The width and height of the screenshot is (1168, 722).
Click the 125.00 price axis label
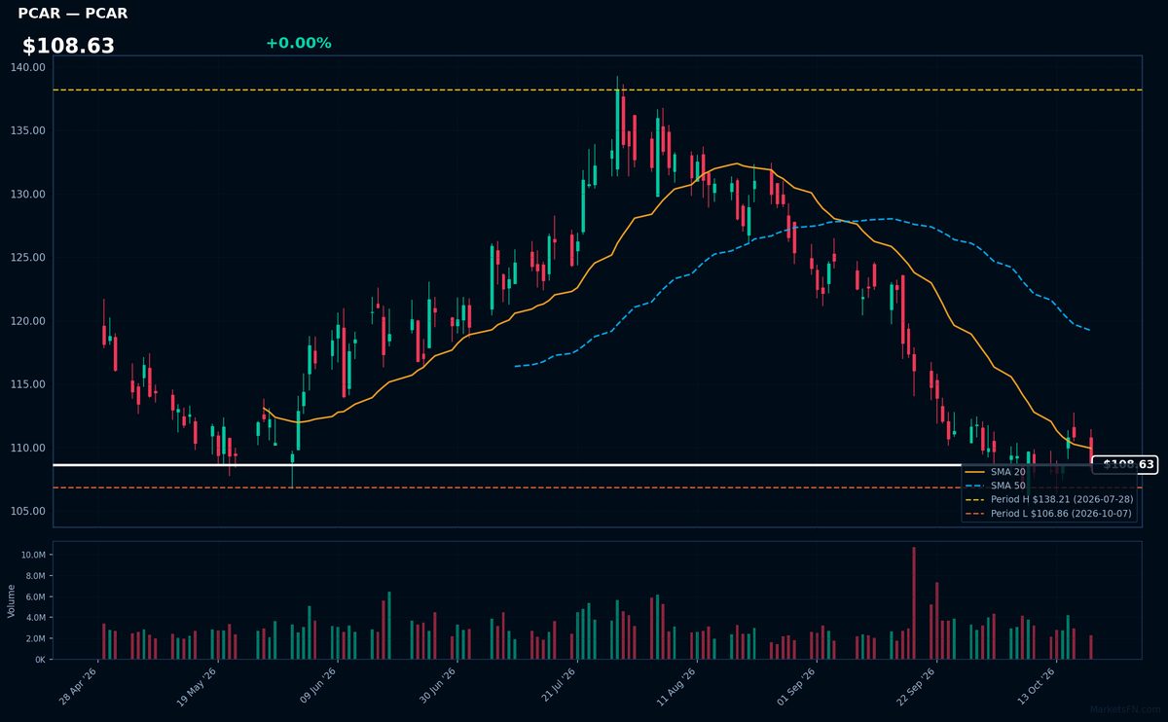[x=28, y=258]
